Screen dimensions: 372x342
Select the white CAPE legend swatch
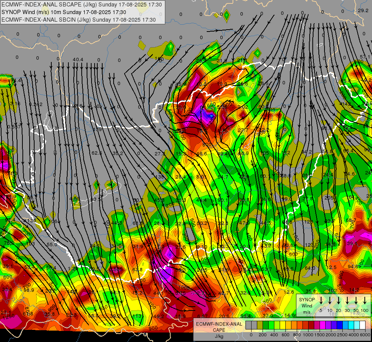pos(363,325)
